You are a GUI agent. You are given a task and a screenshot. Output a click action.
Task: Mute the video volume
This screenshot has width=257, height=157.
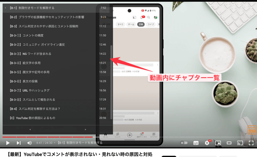click(x=29, y=143)
